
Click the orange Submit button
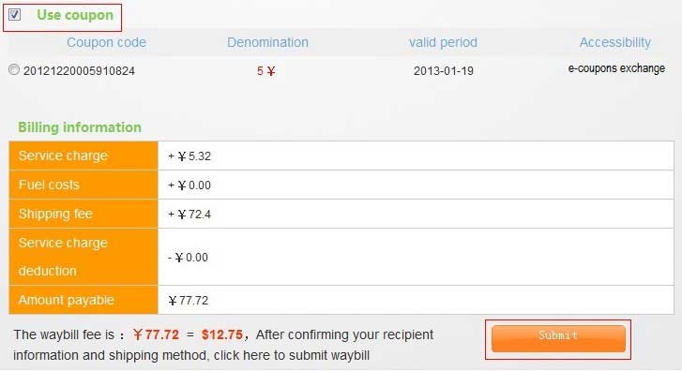click(x=558, y=338)
